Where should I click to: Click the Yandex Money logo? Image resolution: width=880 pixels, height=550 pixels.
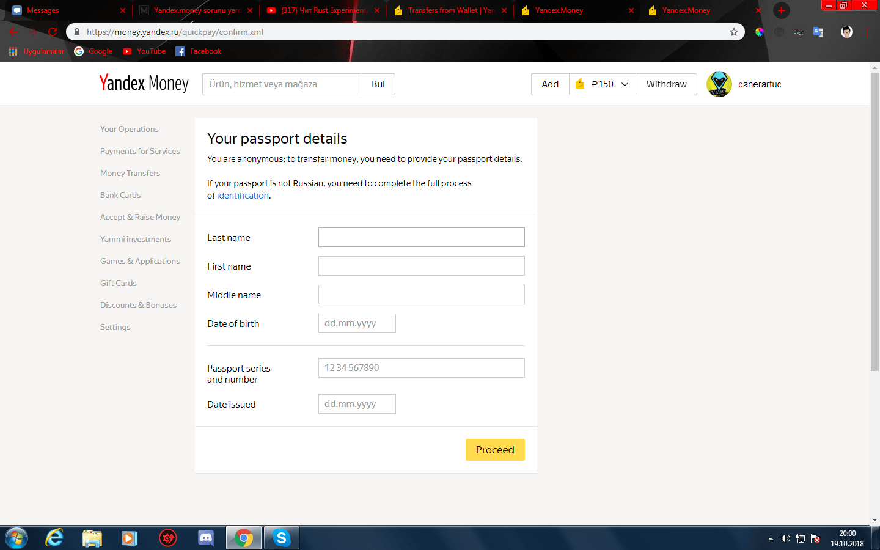tap(144, 83)
